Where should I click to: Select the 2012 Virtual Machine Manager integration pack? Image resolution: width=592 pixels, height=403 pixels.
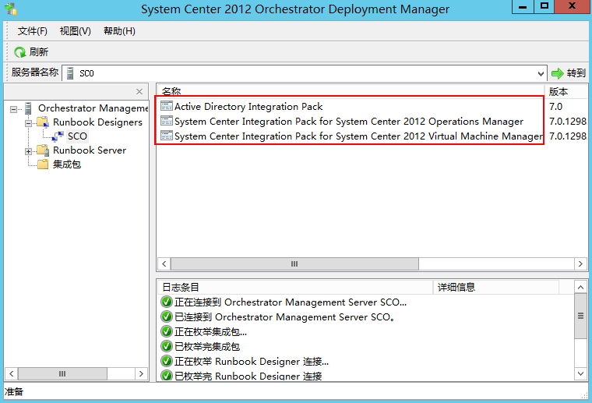[x=358, y=136]
